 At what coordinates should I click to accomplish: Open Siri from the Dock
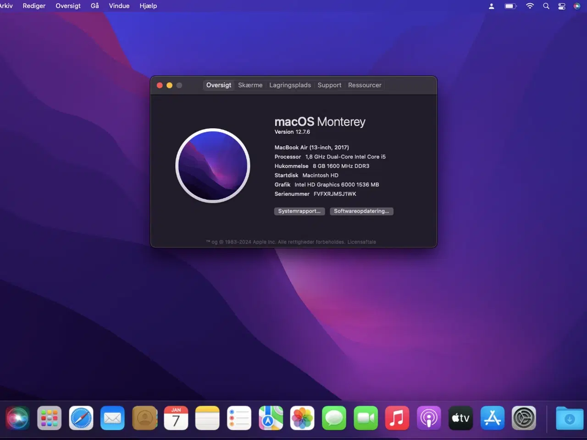click(17, 418)
